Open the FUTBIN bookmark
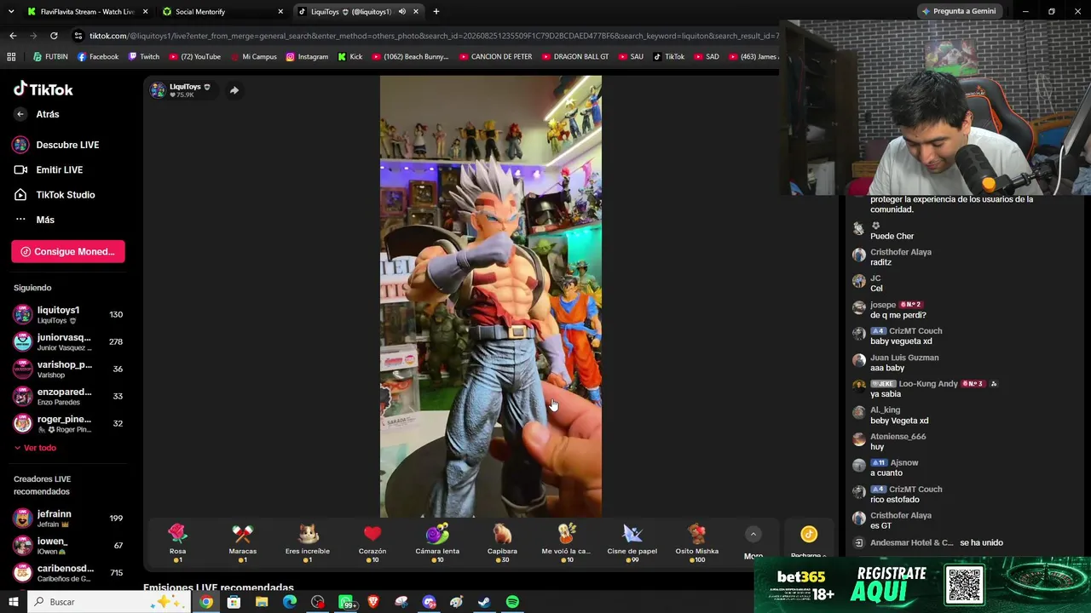This screenshot has width=1091, height=613. pyautogui.click(x=50, y=57)
